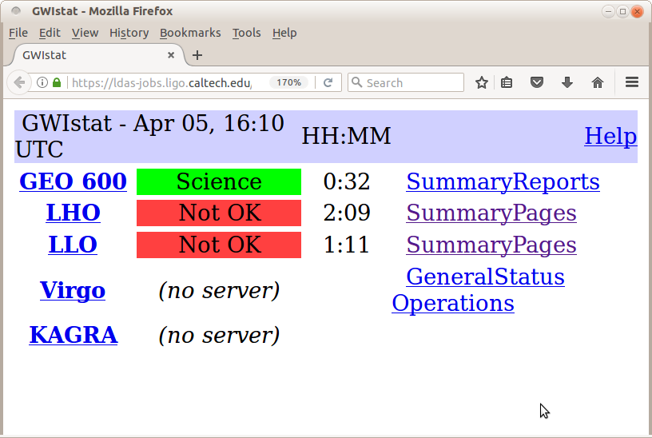Open the Help link on the page
This screenshot has width=652, height=438.
(x=610, y=136)
